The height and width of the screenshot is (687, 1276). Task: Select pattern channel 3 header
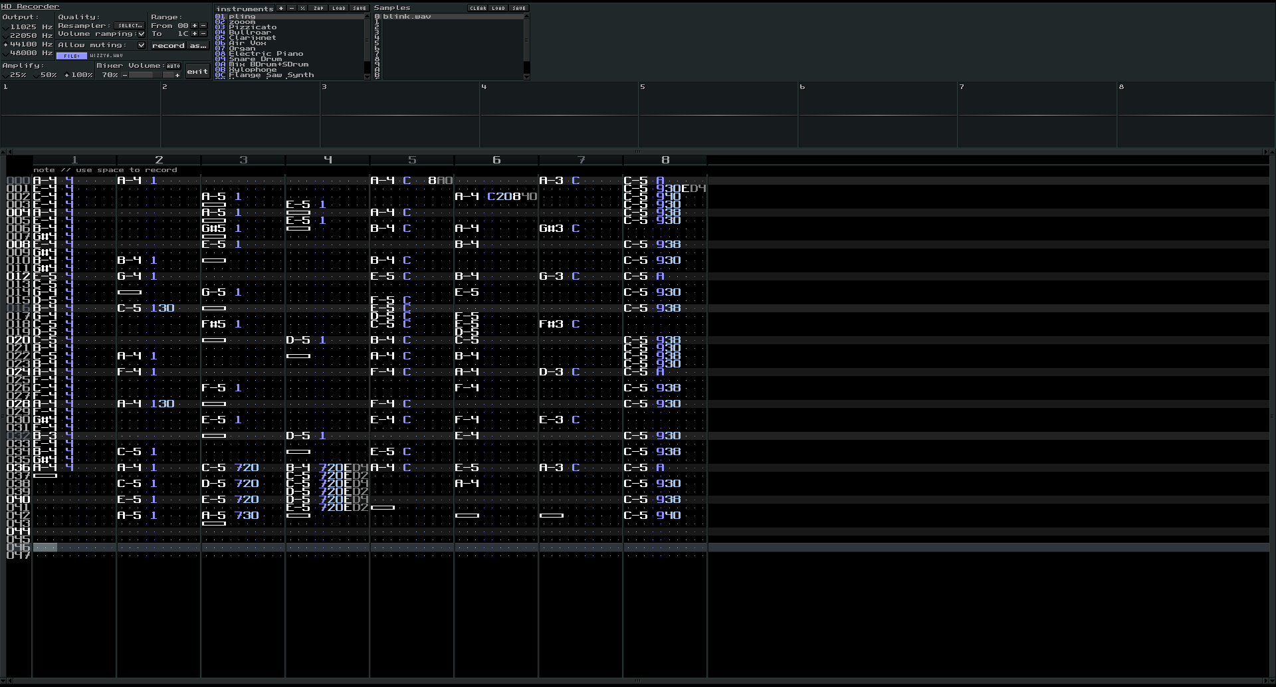[x=243, y=160]
